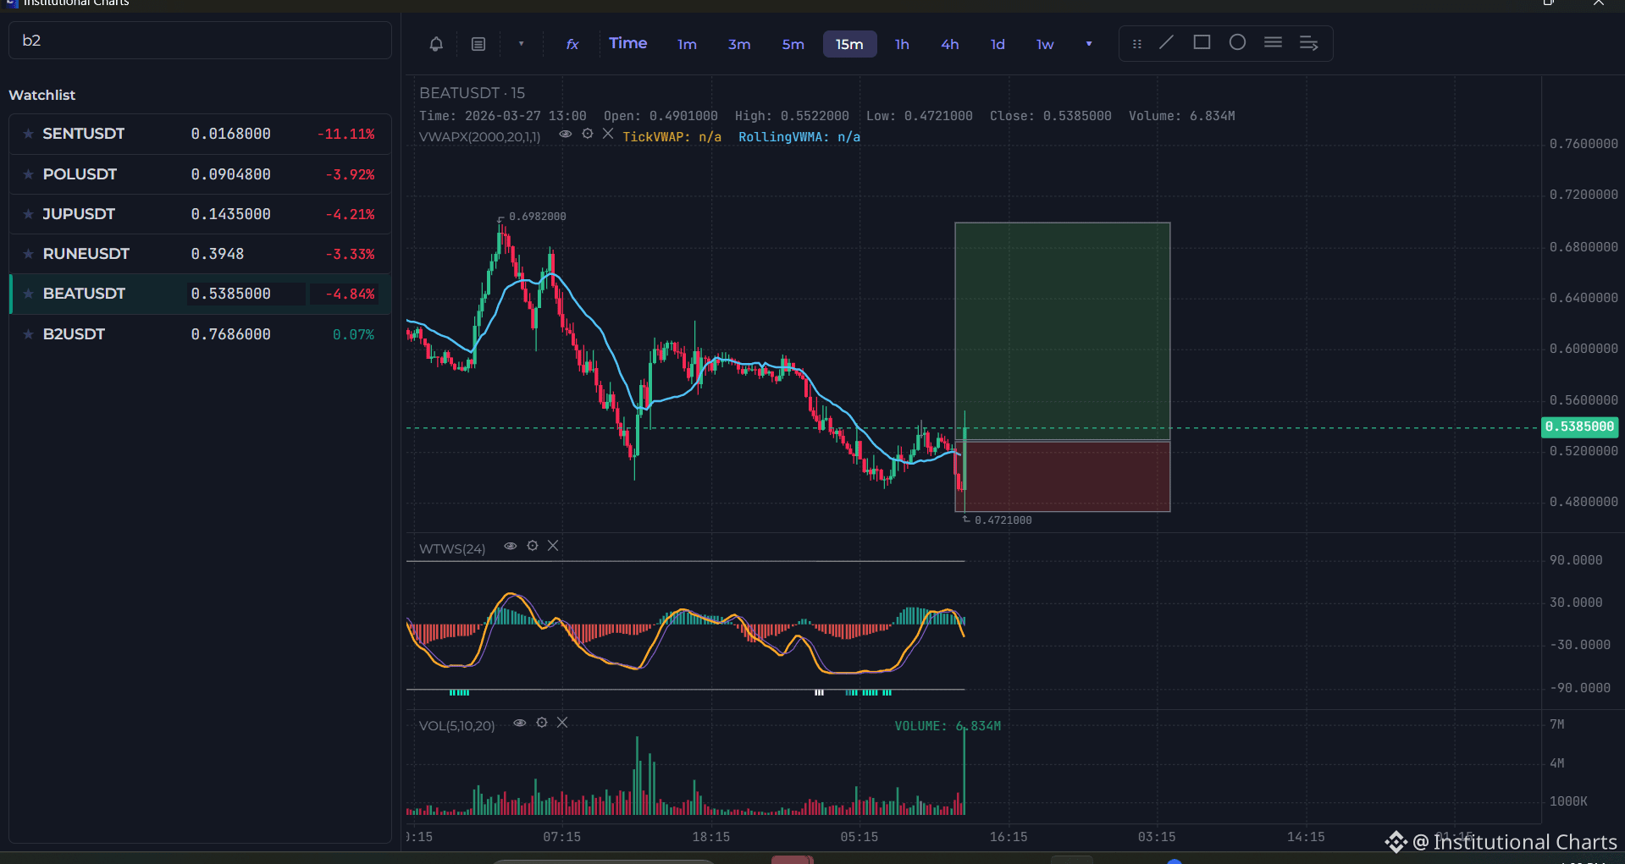Image resolution: width=1625 pixels, height=864 pixels.
Task: Click the WTWS(24) indicator label
Action: (x=452, y=549)
